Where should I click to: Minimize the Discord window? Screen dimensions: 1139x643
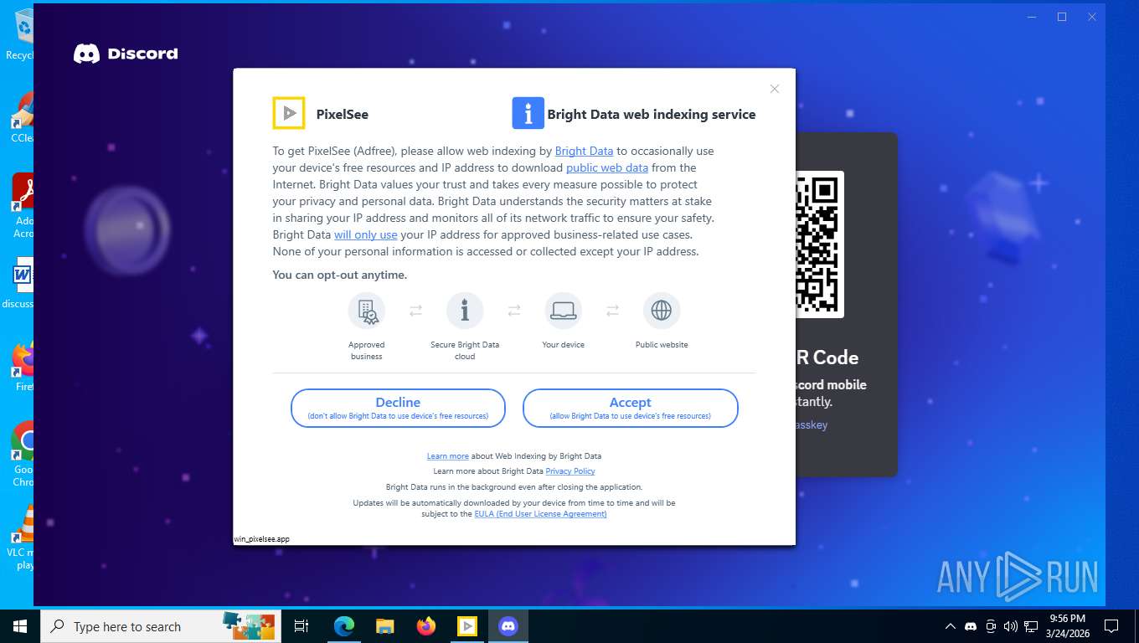1031,17
